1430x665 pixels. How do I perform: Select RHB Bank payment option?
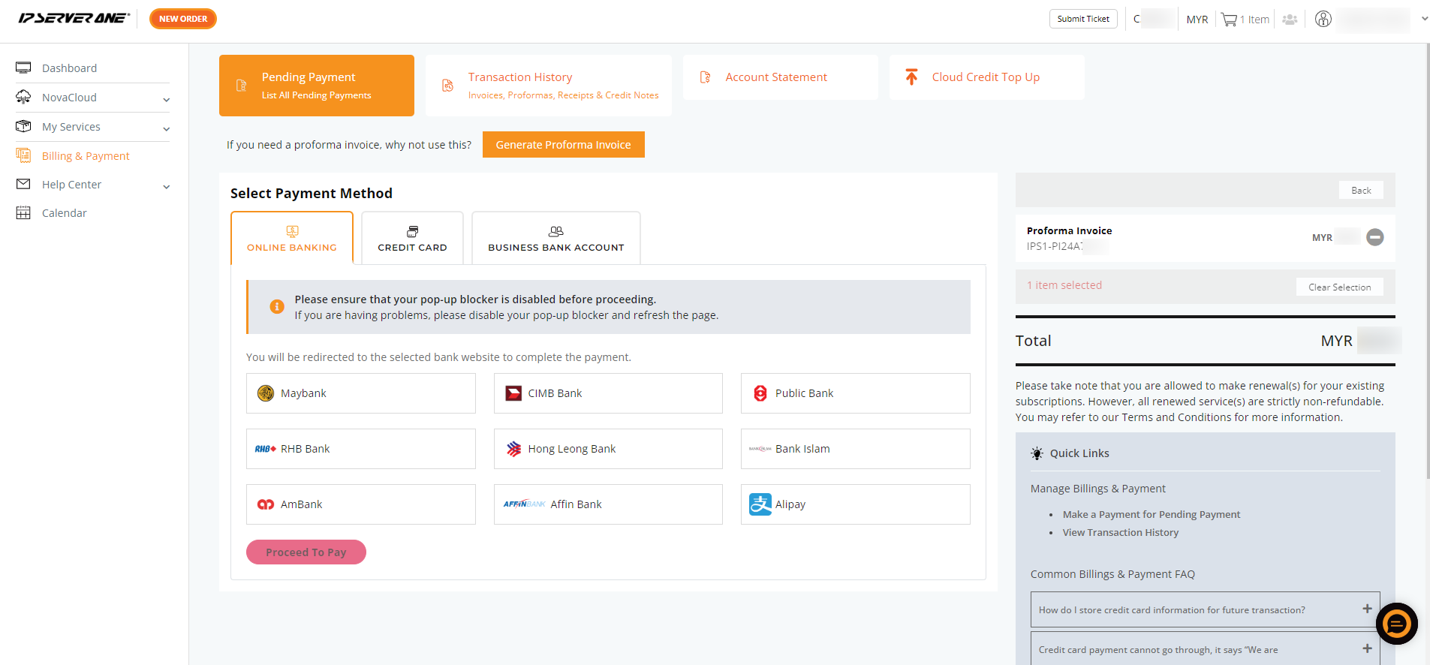pyautogui.click(x=361, y=449)
